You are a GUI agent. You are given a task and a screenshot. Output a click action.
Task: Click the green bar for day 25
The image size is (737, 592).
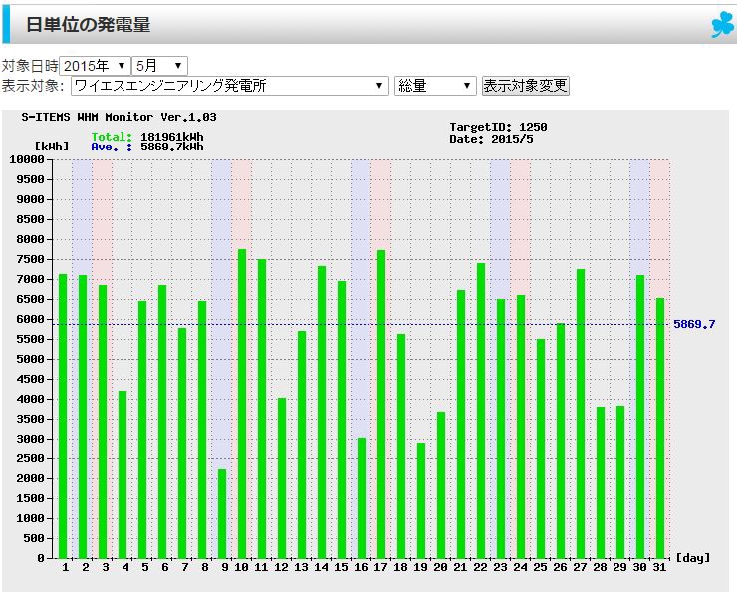(x=541, y=448)
